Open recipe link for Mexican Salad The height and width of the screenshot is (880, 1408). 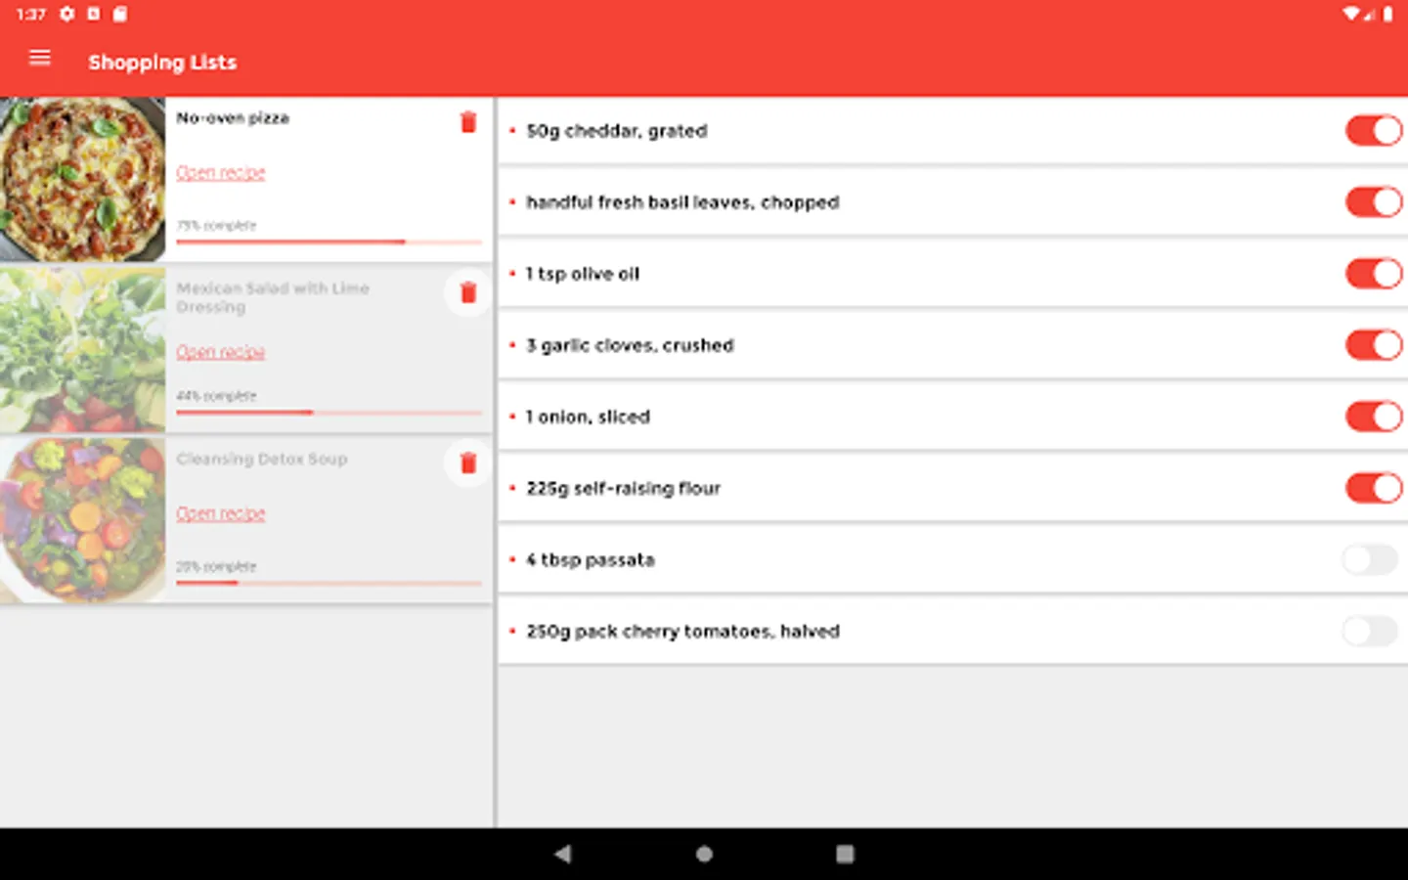tap(221, 352)
